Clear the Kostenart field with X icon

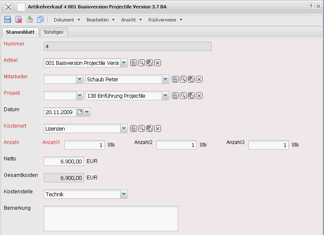click(x=158, y=128)
